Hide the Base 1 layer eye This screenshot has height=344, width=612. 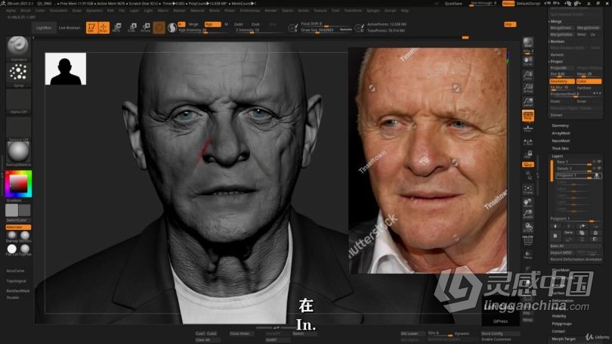pyautogui.click(x=599, y=162)
